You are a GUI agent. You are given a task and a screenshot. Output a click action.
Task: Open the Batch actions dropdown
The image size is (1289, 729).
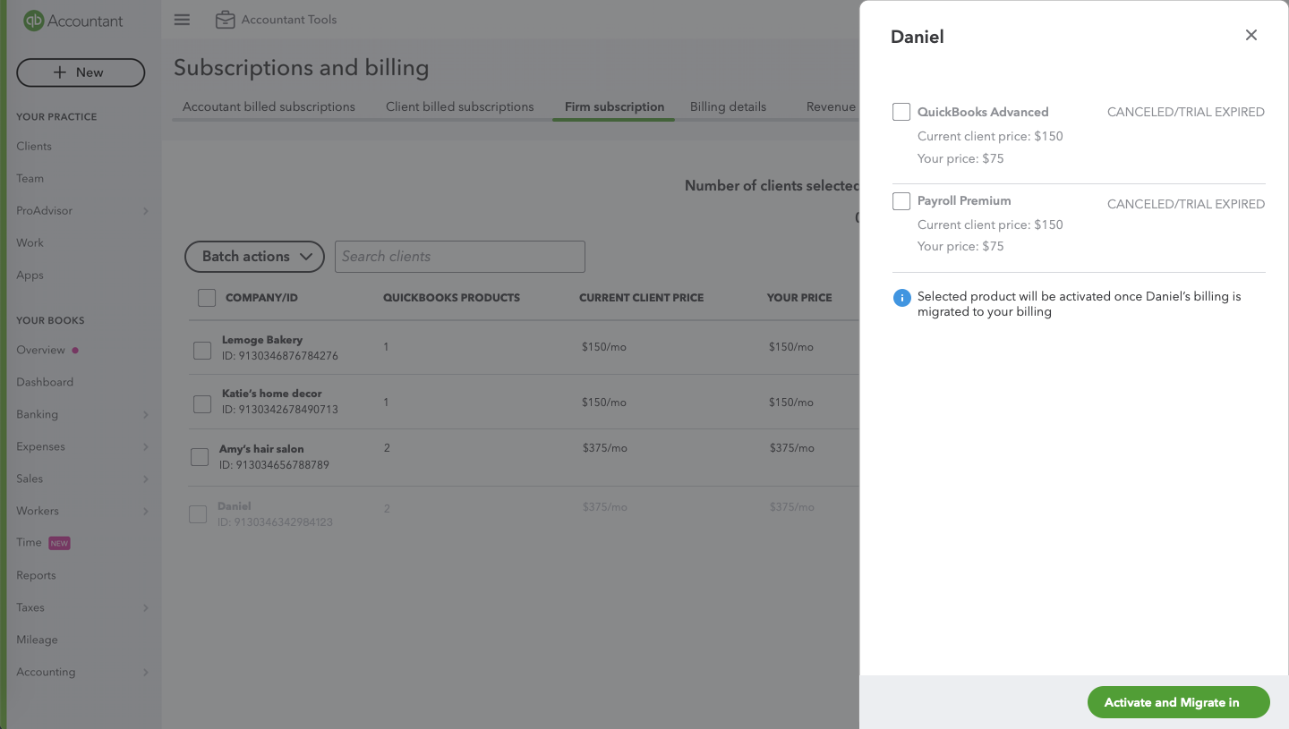point(254,257)
